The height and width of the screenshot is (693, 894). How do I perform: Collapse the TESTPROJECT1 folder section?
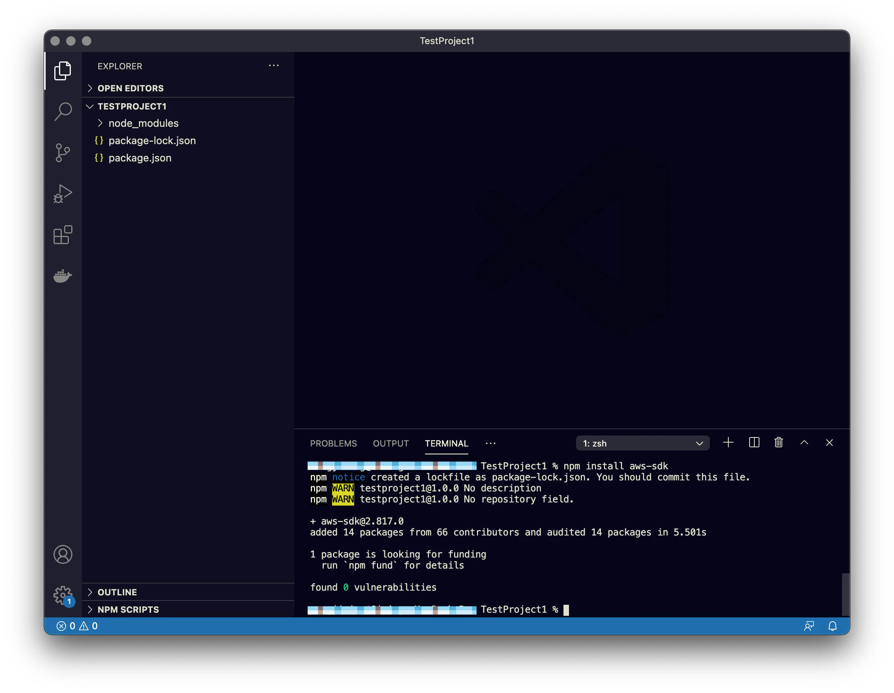click(188, 106)
